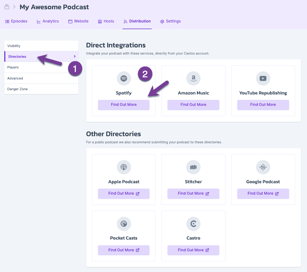Open Danger Zone in the sidebar
Screen dimensions: 307x272
(17, 89)
